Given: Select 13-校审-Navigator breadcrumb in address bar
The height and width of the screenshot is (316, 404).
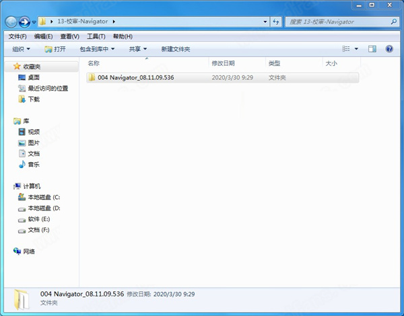Looking at the screenshot, I should tap(82, 22).
